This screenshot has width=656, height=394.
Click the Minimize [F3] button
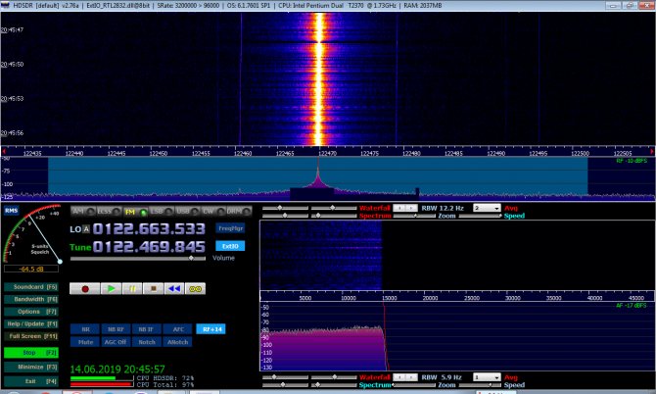click(31, 367)
